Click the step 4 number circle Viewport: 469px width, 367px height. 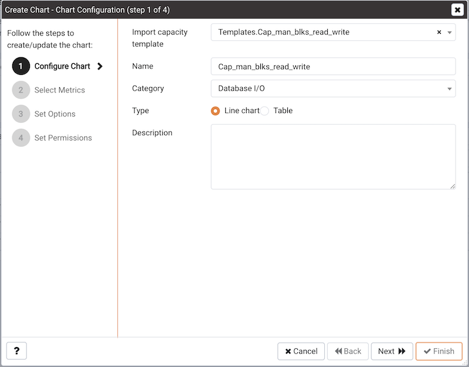pos(21,138)
